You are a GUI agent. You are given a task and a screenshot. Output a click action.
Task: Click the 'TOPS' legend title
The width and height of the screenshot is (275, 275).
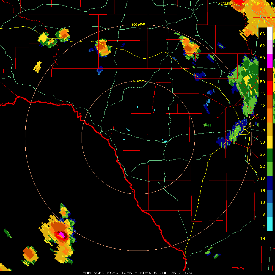[x=269, y=18]
